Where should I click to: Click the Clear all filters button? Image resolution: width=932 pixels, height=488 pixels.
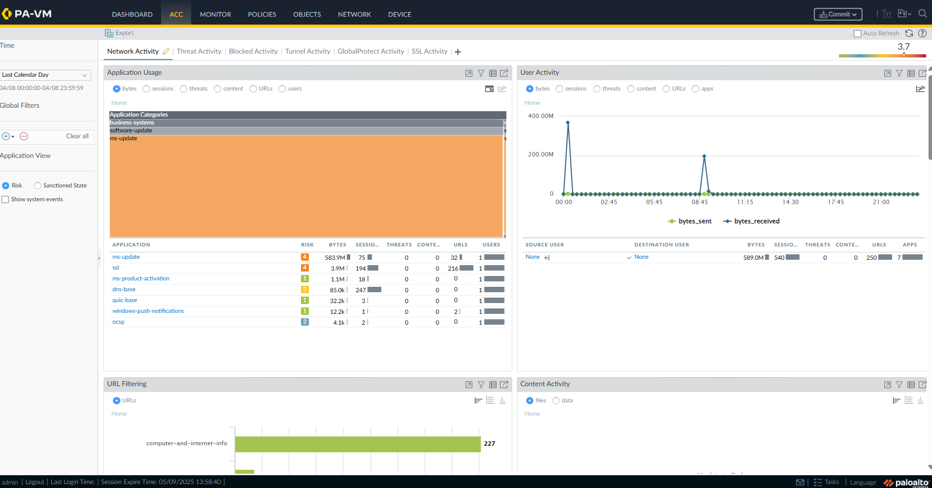(77, 136)
